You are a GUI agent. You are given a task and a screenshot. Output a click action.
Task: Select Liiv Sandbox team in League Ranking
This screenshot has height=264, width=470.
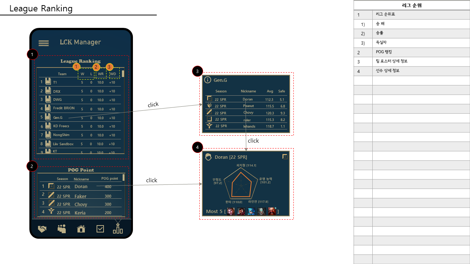tap(63, 144)
